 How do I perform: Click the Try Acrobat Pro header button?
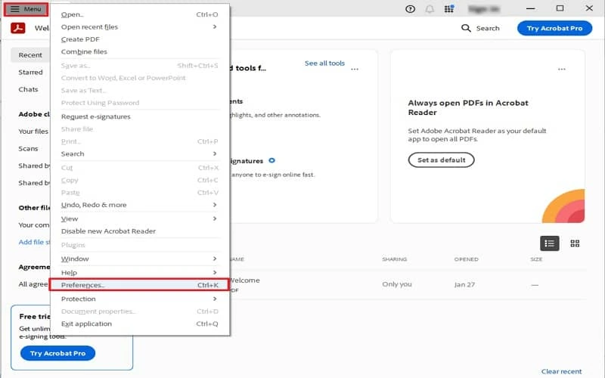coord(554,28)
